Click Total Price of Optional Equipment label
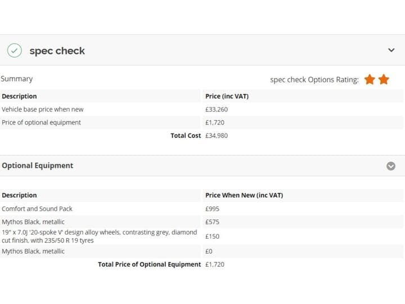 coord(149,265)
